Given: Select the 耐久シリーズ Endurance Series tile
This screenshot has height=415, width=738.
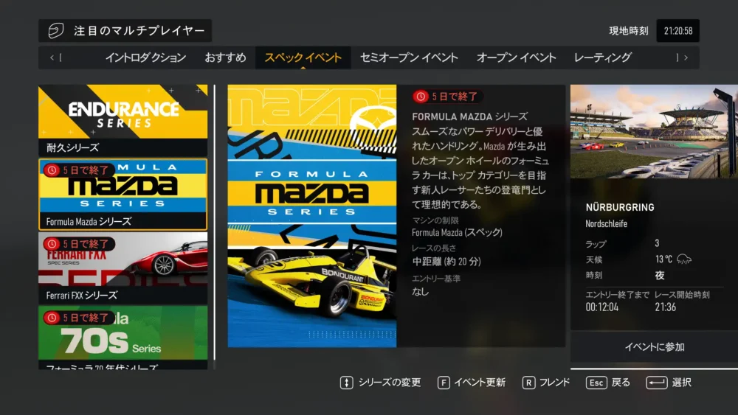Looking at the screenshot, I should 123,119.
